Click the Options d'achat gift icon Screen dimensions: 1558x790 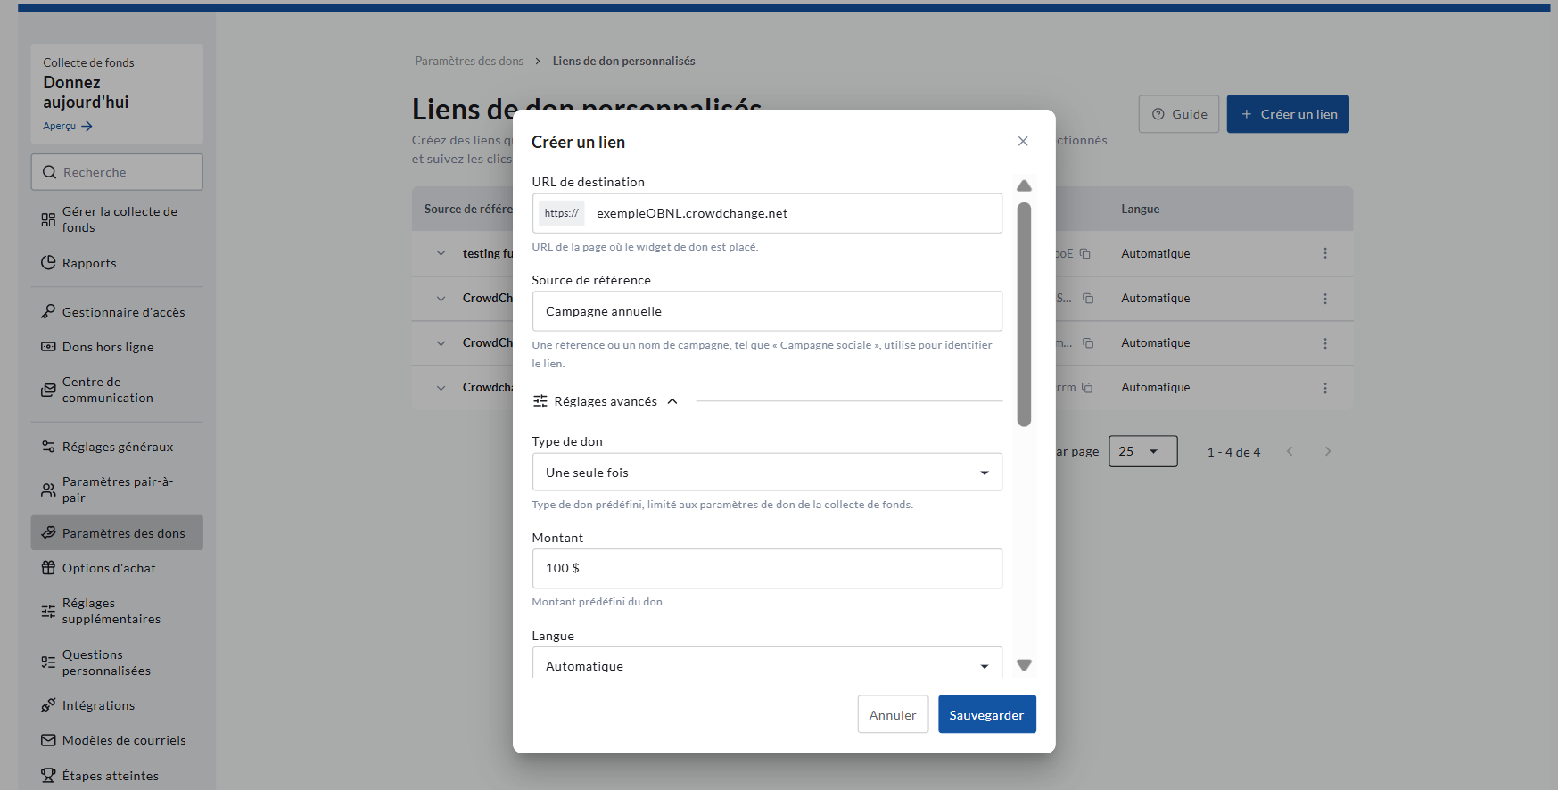tap(48, 567)
